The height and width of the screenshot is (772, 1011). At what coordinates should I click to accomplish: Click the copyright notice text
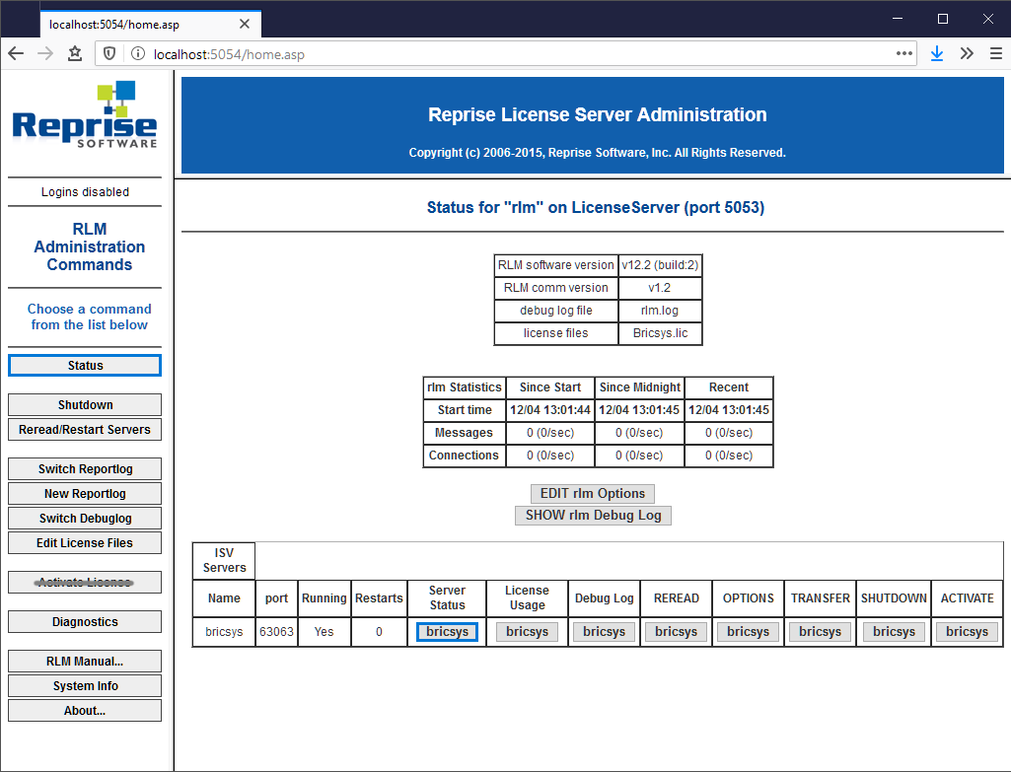pyautogui.click(x=597, y=153)
